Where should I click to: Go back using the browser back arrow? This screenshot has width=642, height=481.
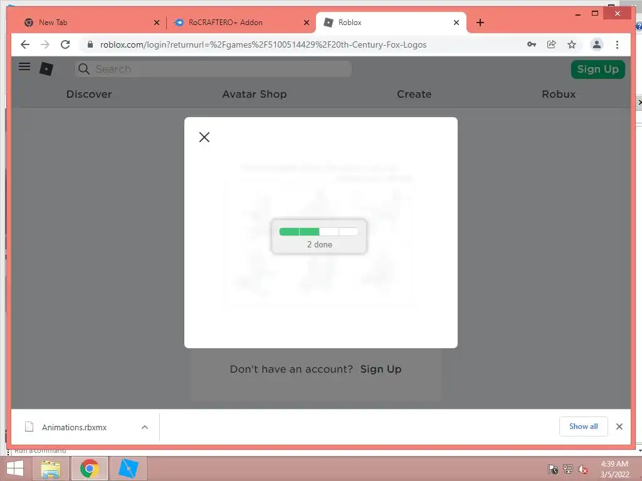[25, 44]
